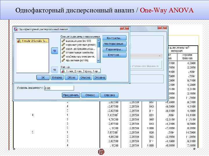Select хорошие условия [rch02] in the dependent list
The width and height of the screenshot is (209, 156).
tap(79, 45)
